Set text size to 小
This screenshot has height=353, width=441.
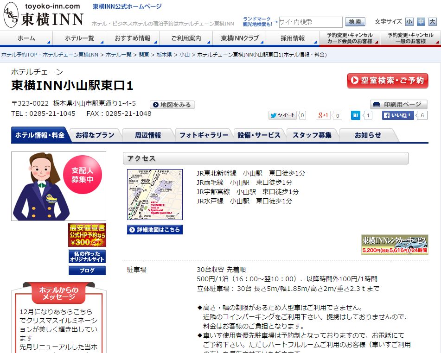tap(409, 22)
